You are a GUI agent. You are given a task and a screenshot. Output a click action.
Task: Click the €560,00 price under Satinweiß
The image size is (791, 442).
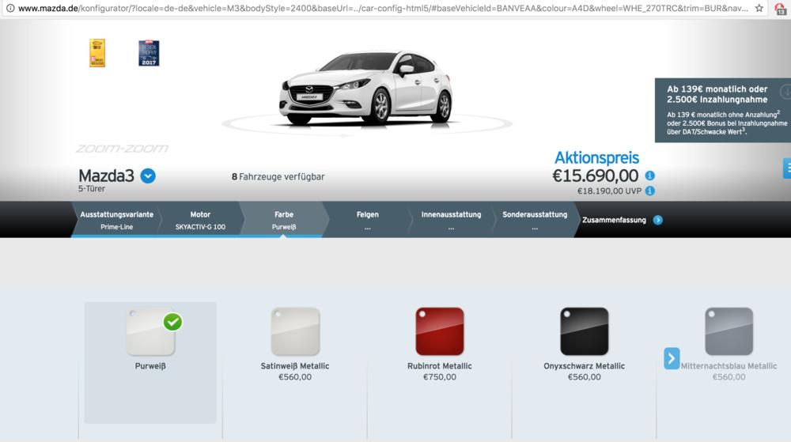click(295, 377)
